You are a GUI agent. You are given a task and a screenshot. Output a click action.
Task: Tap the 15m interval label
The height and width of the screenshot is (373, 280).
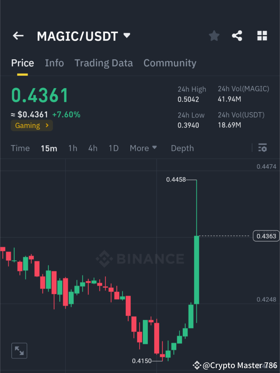point(49,148)
